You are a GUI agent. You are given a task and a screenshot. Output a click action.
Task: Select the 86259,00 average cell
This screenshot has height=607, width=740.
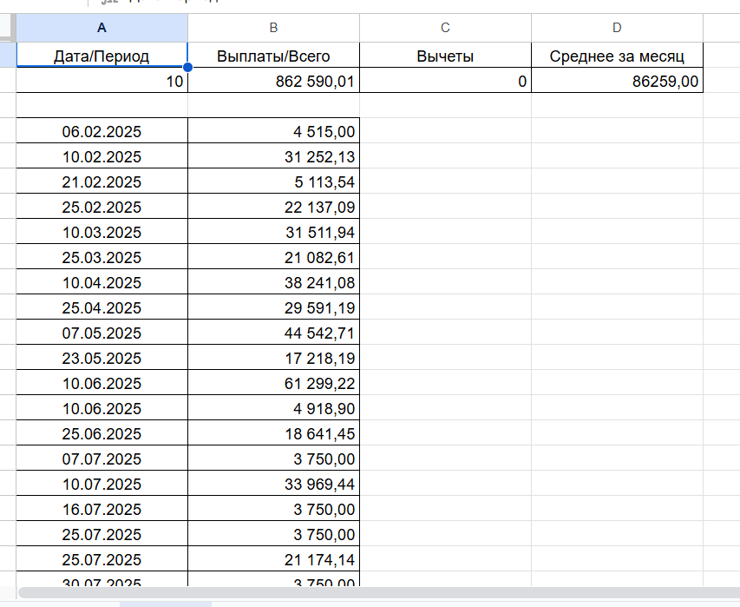coord(618,80)
